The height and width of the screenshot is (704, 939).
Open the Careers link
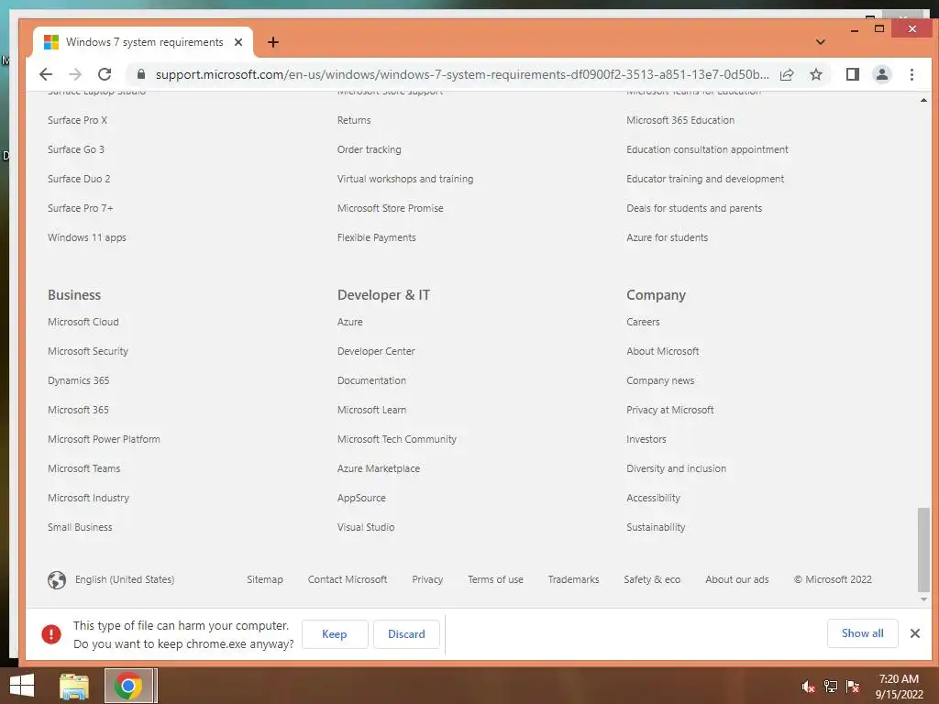click(643, 322)
